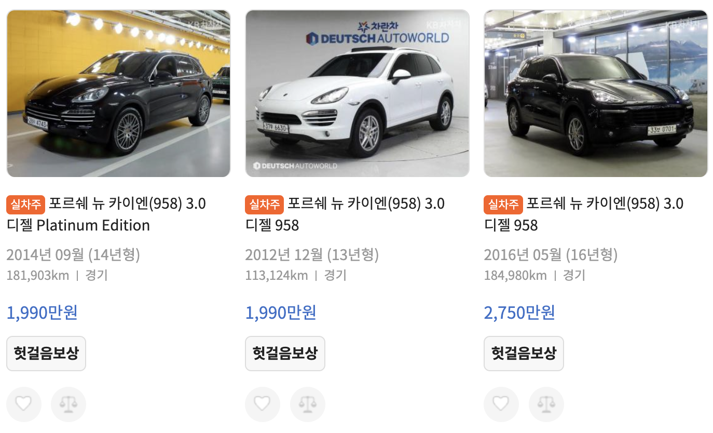The height and width of the screenshot is (433, 713).
Task: Click compare scale icon for 2016 Cayenne
Action: click(546, 404)
